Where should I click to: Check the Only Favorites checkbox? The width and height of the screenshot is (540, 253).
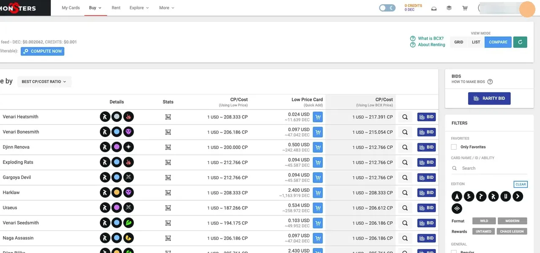[x=454, y=147]
